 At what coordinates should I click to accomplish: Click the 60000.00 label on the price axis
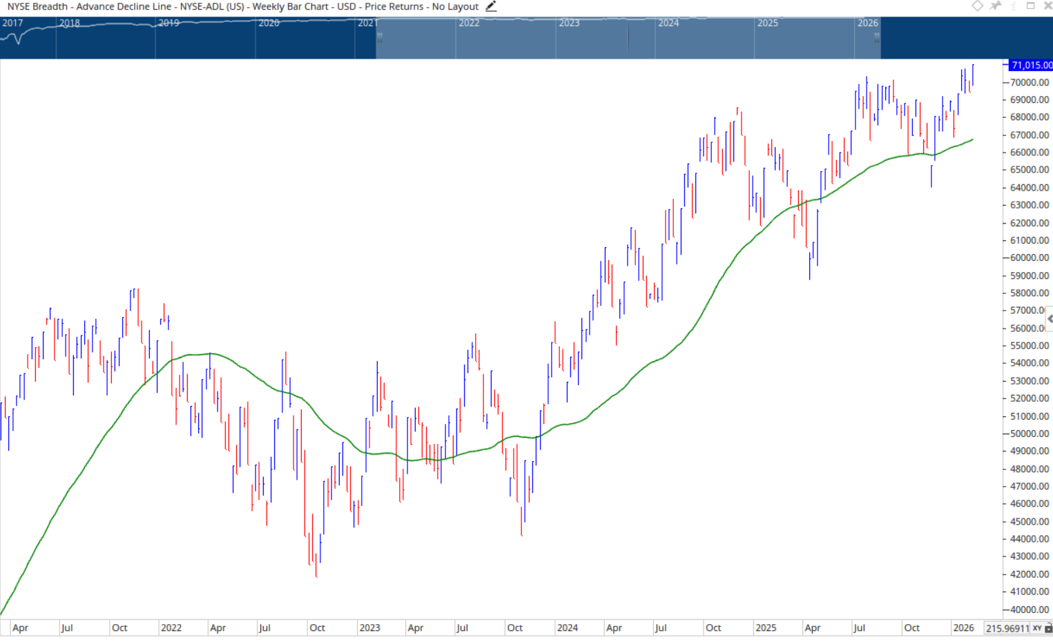[1029, 257]
